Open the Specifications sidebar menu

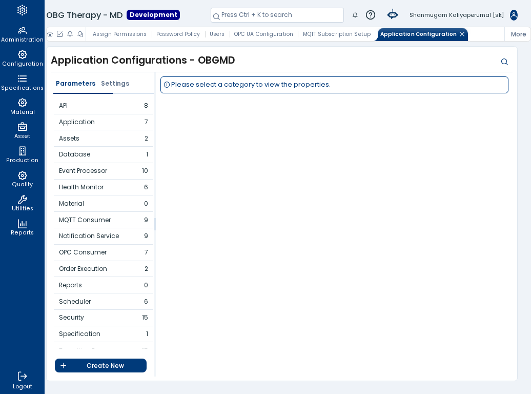23,83
